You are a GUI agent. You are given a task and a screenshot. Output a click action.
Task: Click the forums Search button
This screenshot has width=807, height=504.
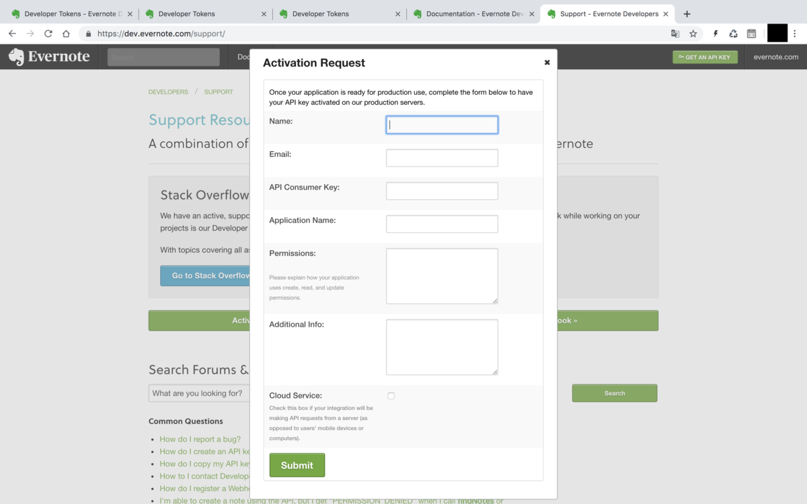pos(615,393)
